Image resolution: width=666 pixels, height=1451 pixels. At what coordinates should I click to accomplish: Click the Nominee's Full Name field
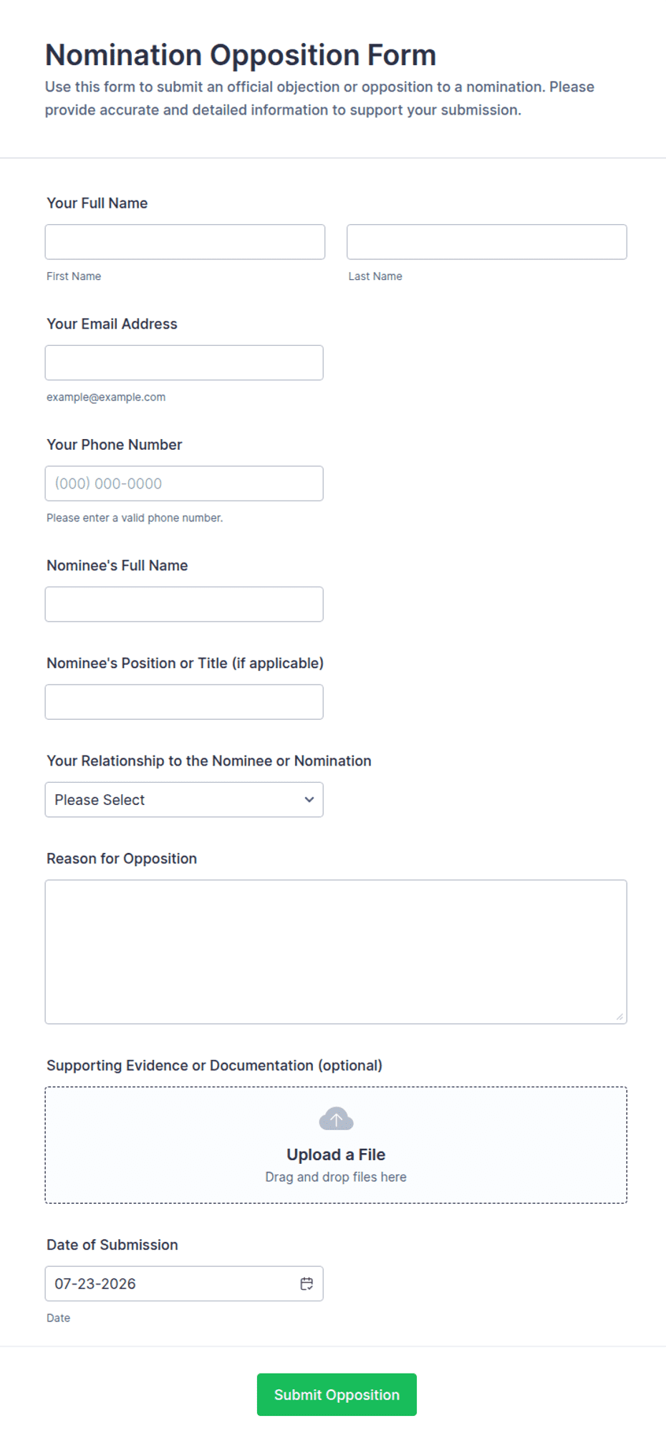point(184,604)
